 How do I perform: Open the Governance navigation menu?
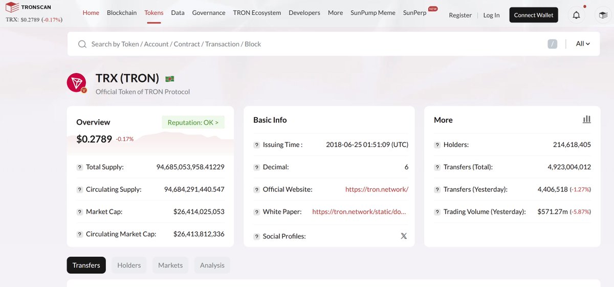(x=209, y=13)
